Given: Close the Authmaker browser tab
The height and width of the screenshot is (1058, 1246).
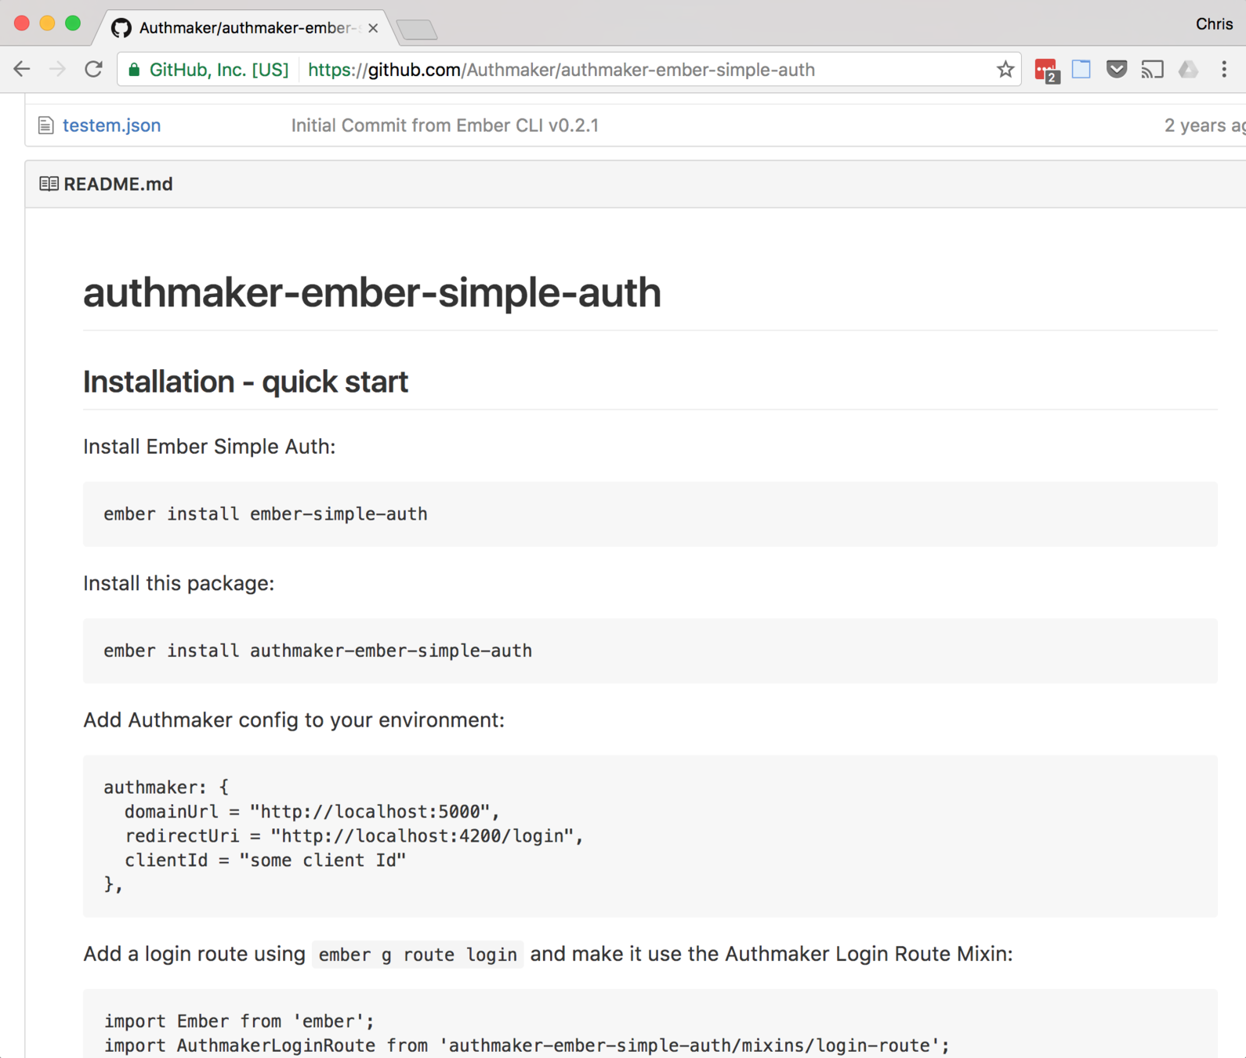Looking at the screenshot, I should (373, 28).
